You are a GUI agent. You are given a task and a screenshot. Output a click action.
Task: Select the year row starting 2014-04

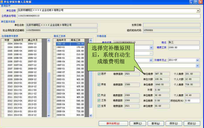tap(23, 115)
